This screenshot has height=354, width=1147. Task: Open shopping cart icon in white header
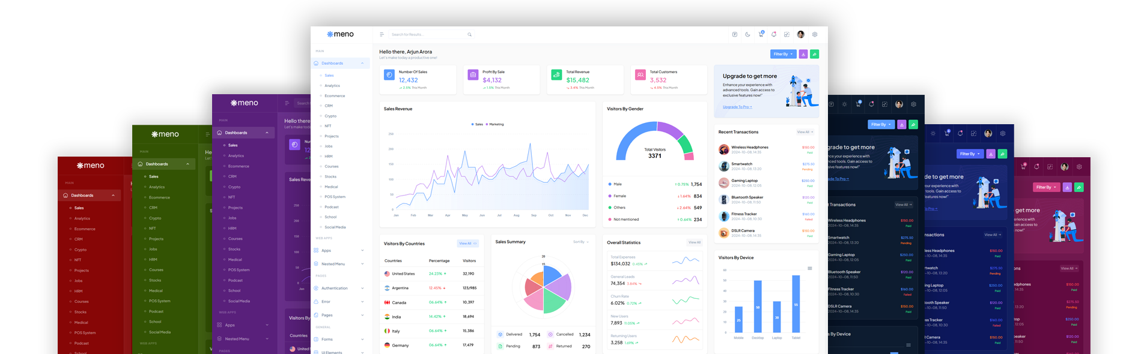tap(761, 35)
